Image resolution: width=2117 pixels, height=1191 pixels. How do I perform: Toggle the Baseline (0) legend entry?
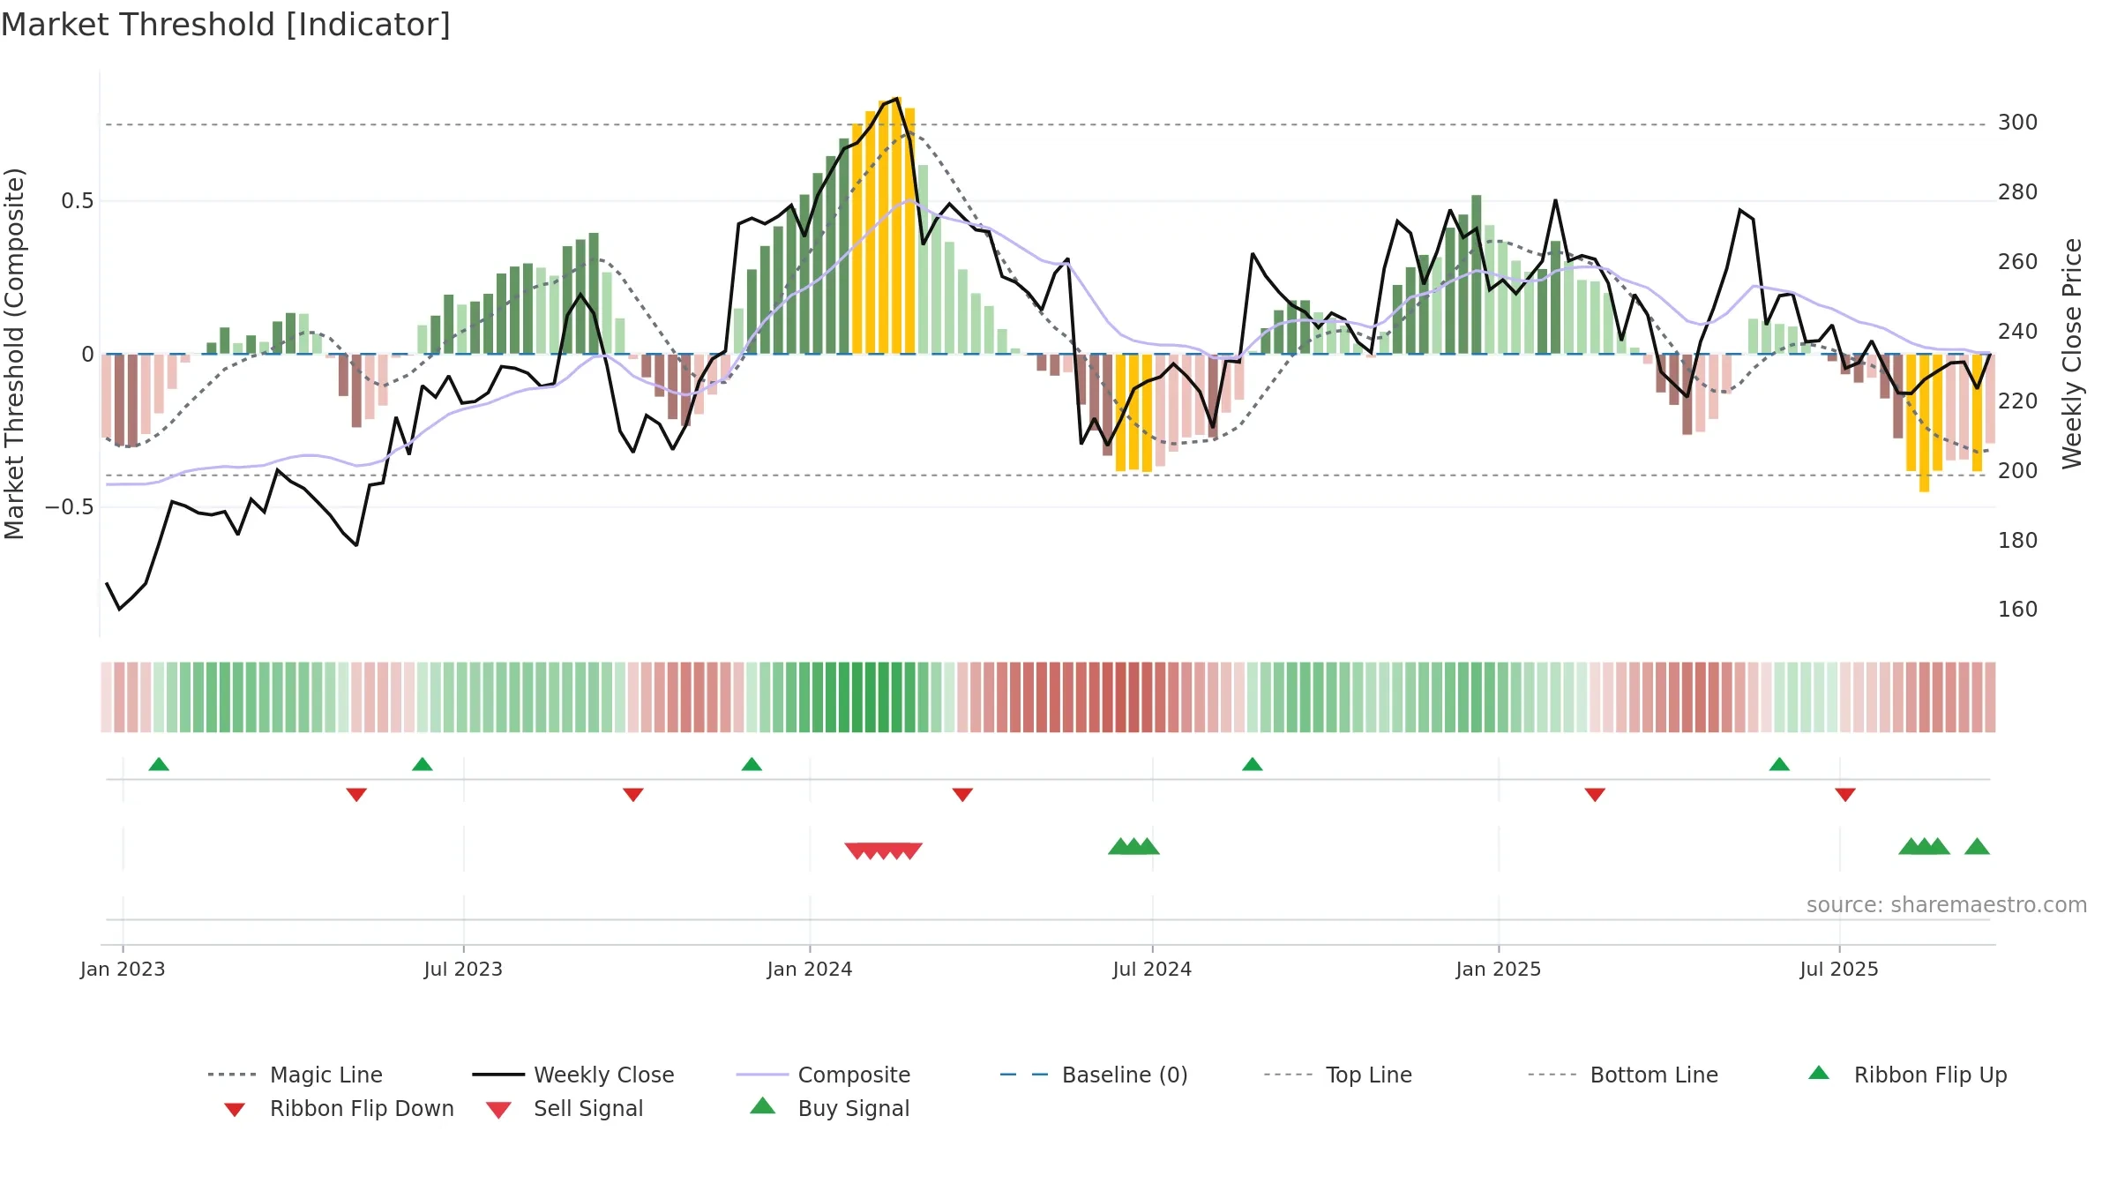pyautogui.click(x=1094, y=1075)
